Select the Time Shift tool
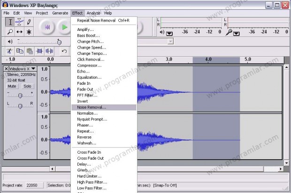The width and height of the screenshot is (291, 193). coord(19,32)
